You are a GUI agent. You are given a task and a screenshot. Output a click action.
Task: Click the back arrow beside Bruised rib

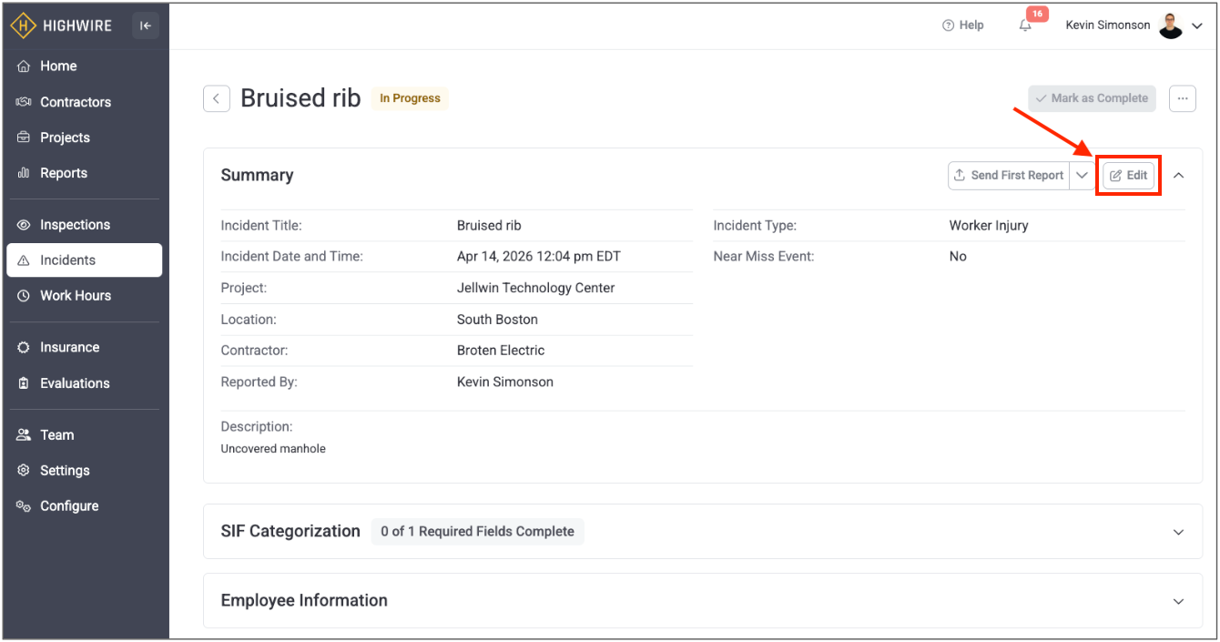[216, 98]
